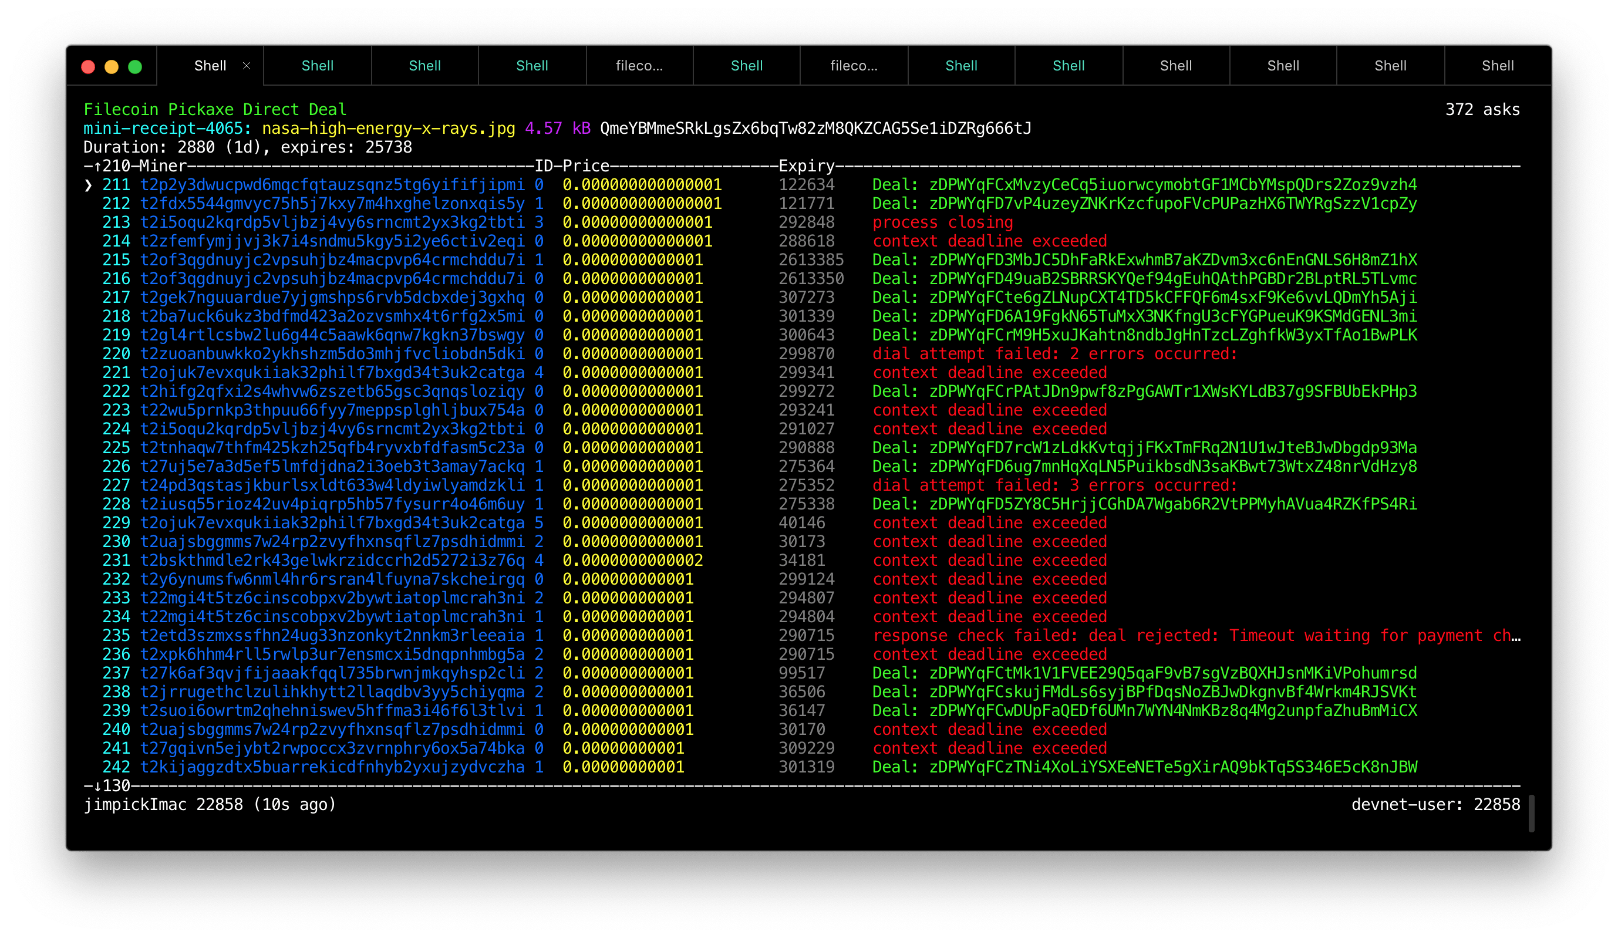Click row number 214
1618x938 pixels.
point(116,241)
